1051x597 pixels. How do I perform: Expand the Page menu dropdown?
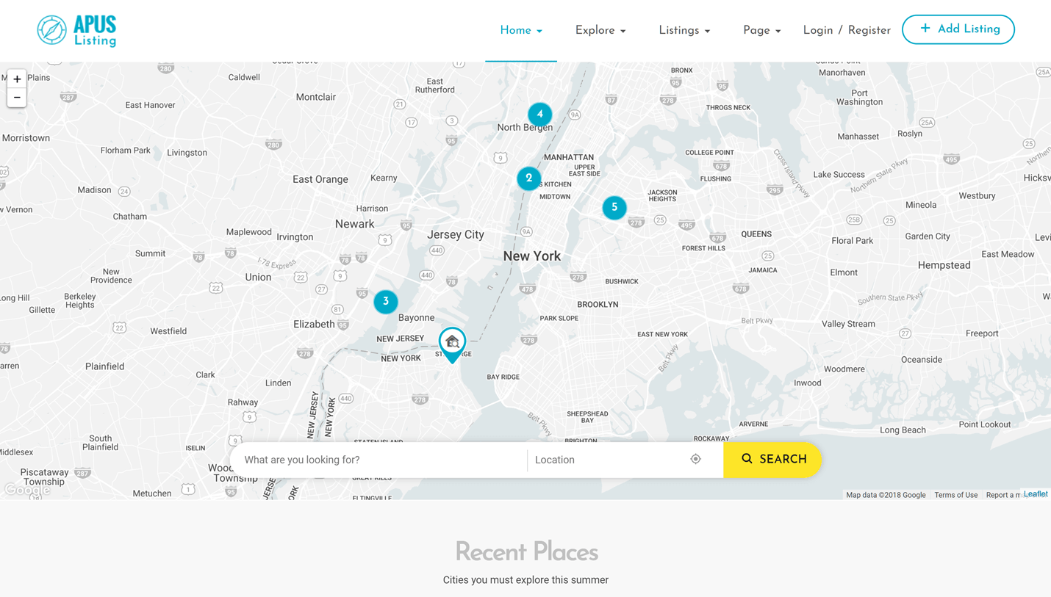(761, 31)
